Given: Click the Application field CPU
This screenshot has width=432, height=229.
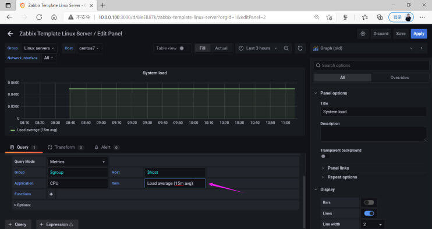Looking at the screenshot, I should [77, 183].
